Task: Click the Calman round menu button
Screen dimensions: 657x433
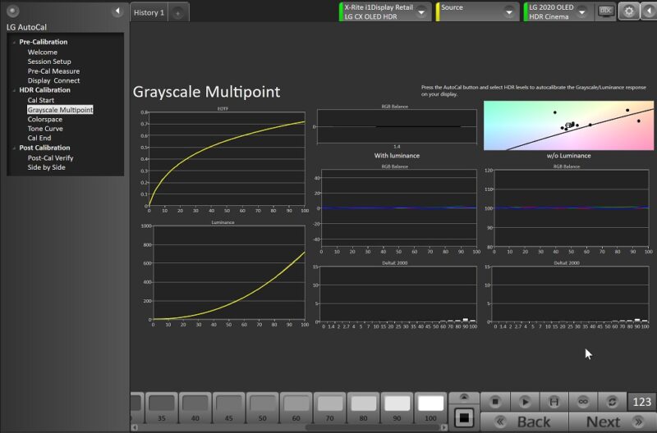Action: click(x=12, y=11)
